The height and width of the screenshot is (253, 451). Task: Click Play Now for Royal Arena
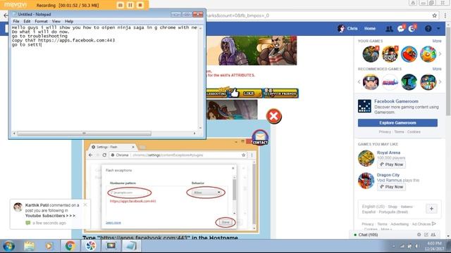point(391,164)
